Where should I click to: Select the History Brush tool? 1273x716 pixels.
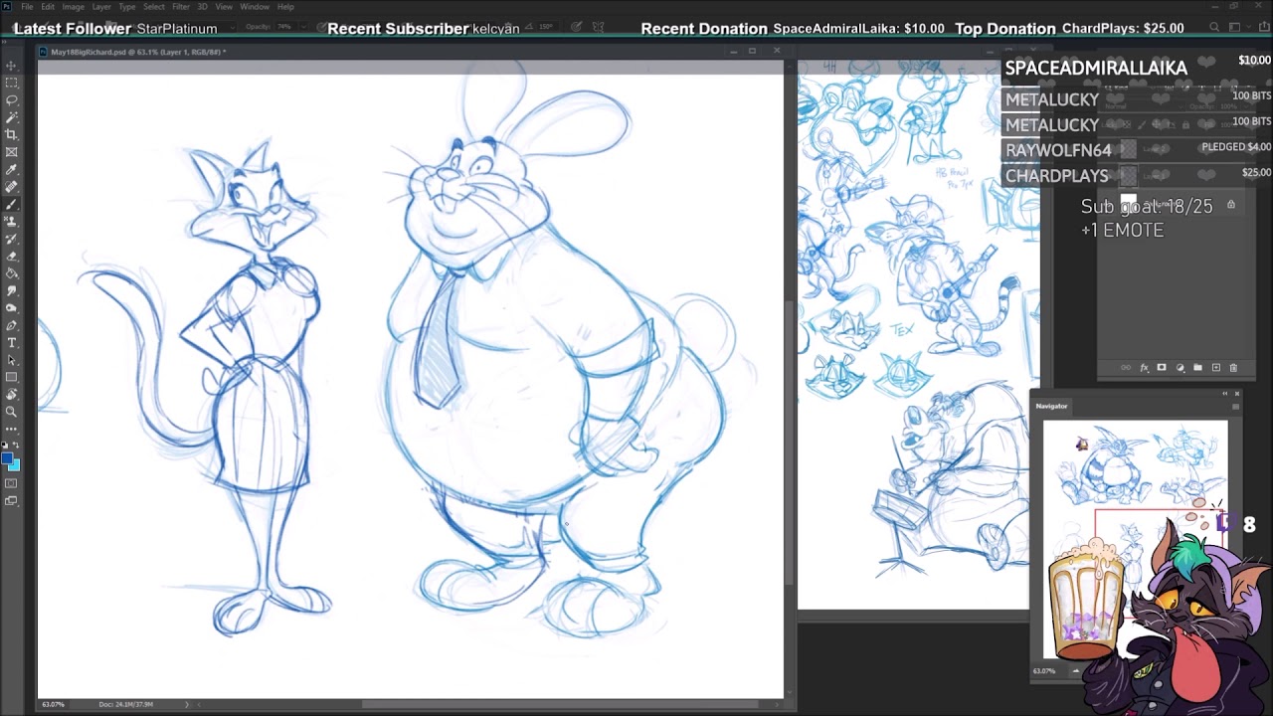coord(12,239)
